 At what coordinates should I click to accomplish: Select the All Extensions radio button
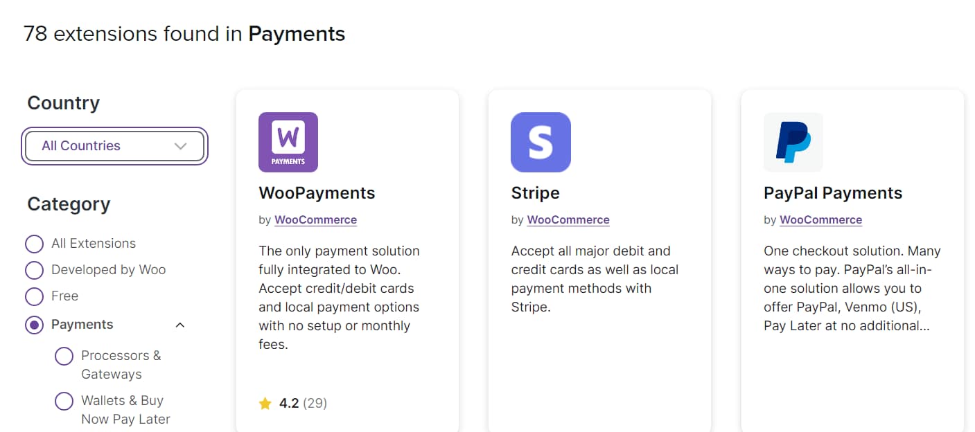pos(34,244)
